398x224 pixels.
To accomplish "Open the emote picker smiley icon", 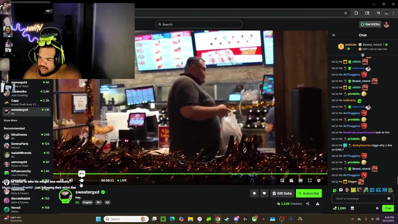I will tap(389, 198).
